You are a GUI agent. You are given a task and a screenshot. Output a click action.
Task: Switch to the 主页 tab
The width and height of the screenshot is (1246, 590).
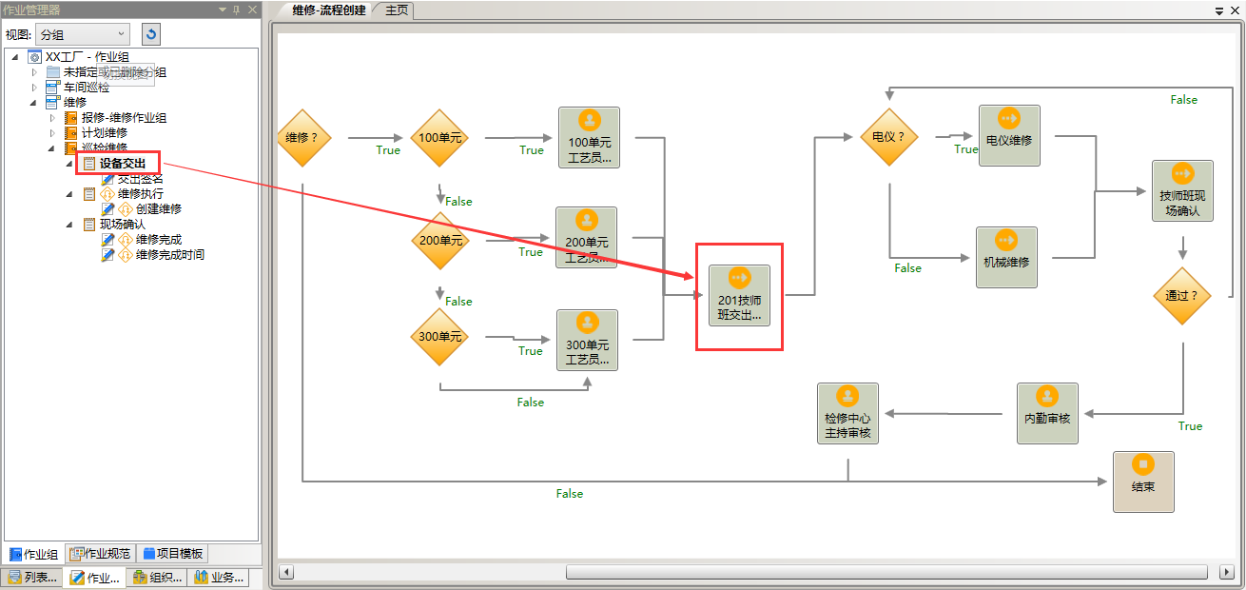396,10
